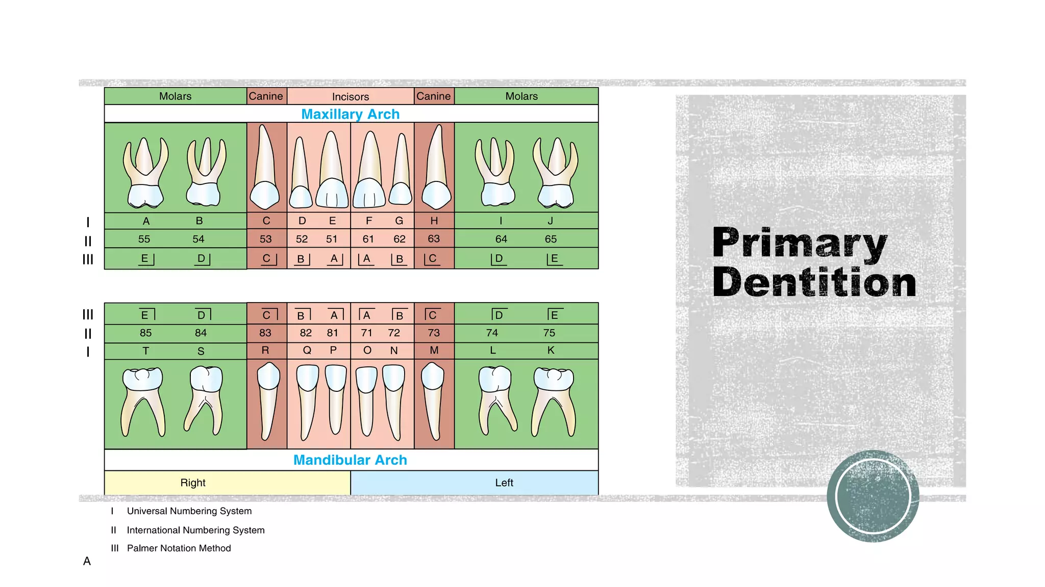Click the incisor illustration above letter E
Screen dimensions: 1045x587
pyautogui.click(x=332, y=169)
